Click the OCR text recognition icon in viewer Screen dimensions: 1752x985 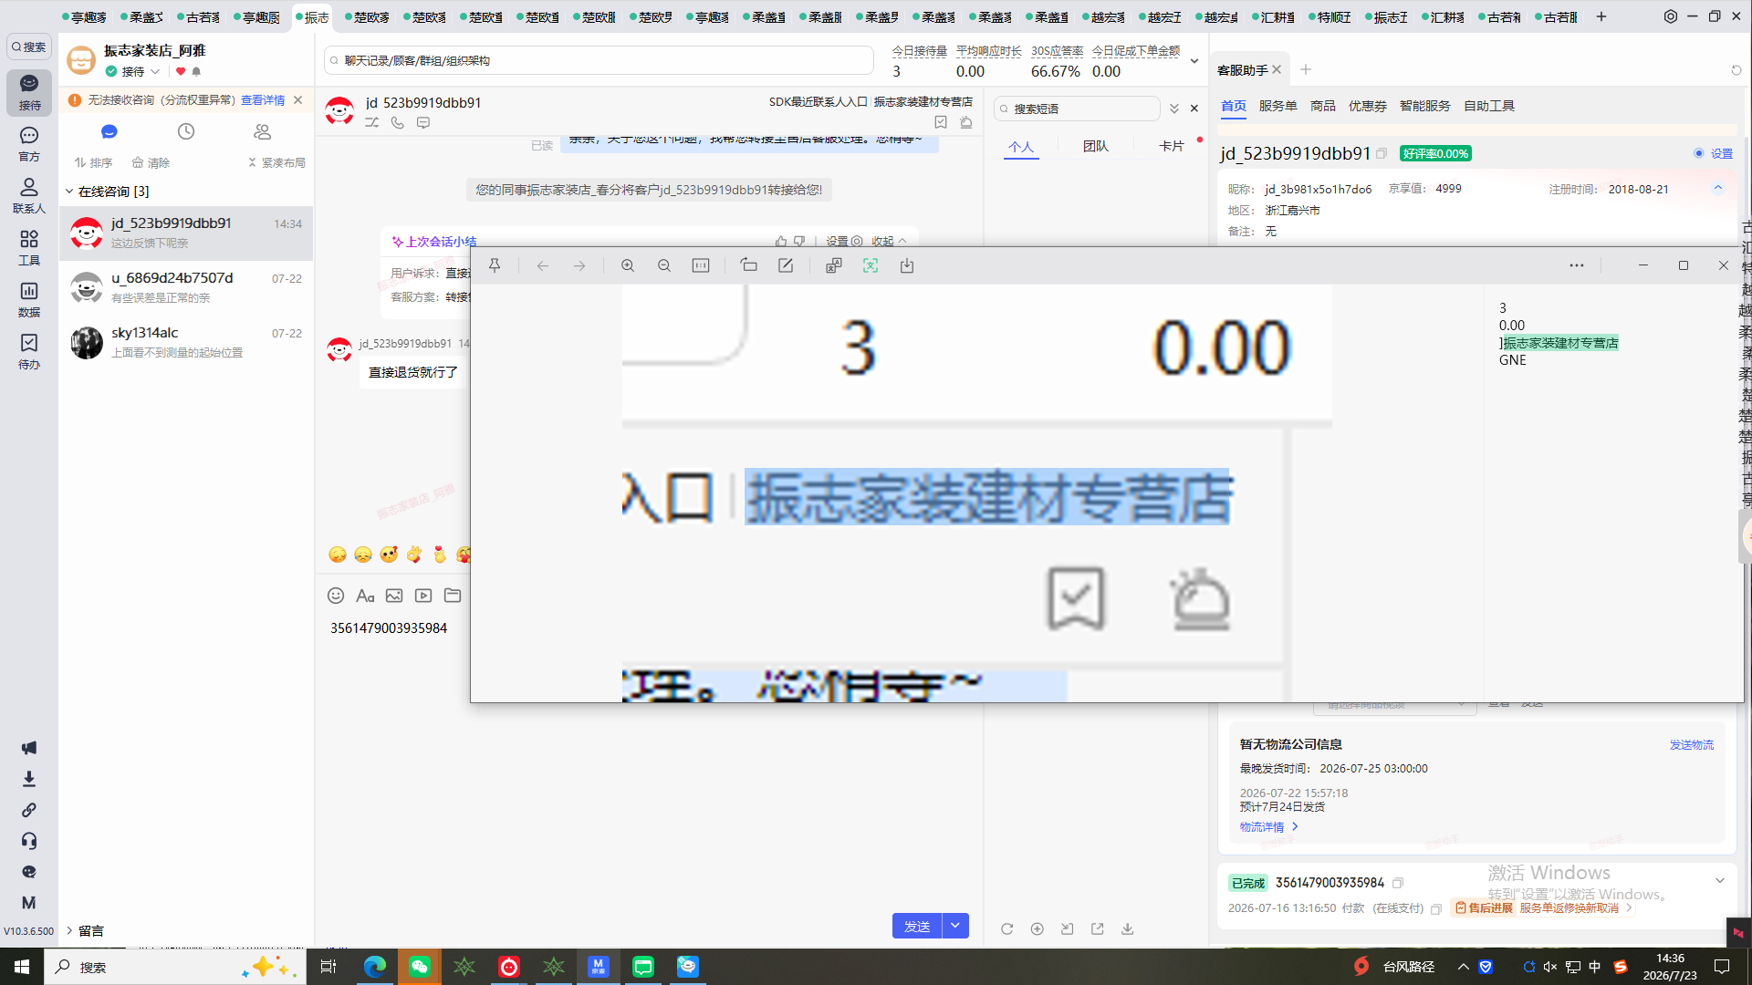click(871, 265)
